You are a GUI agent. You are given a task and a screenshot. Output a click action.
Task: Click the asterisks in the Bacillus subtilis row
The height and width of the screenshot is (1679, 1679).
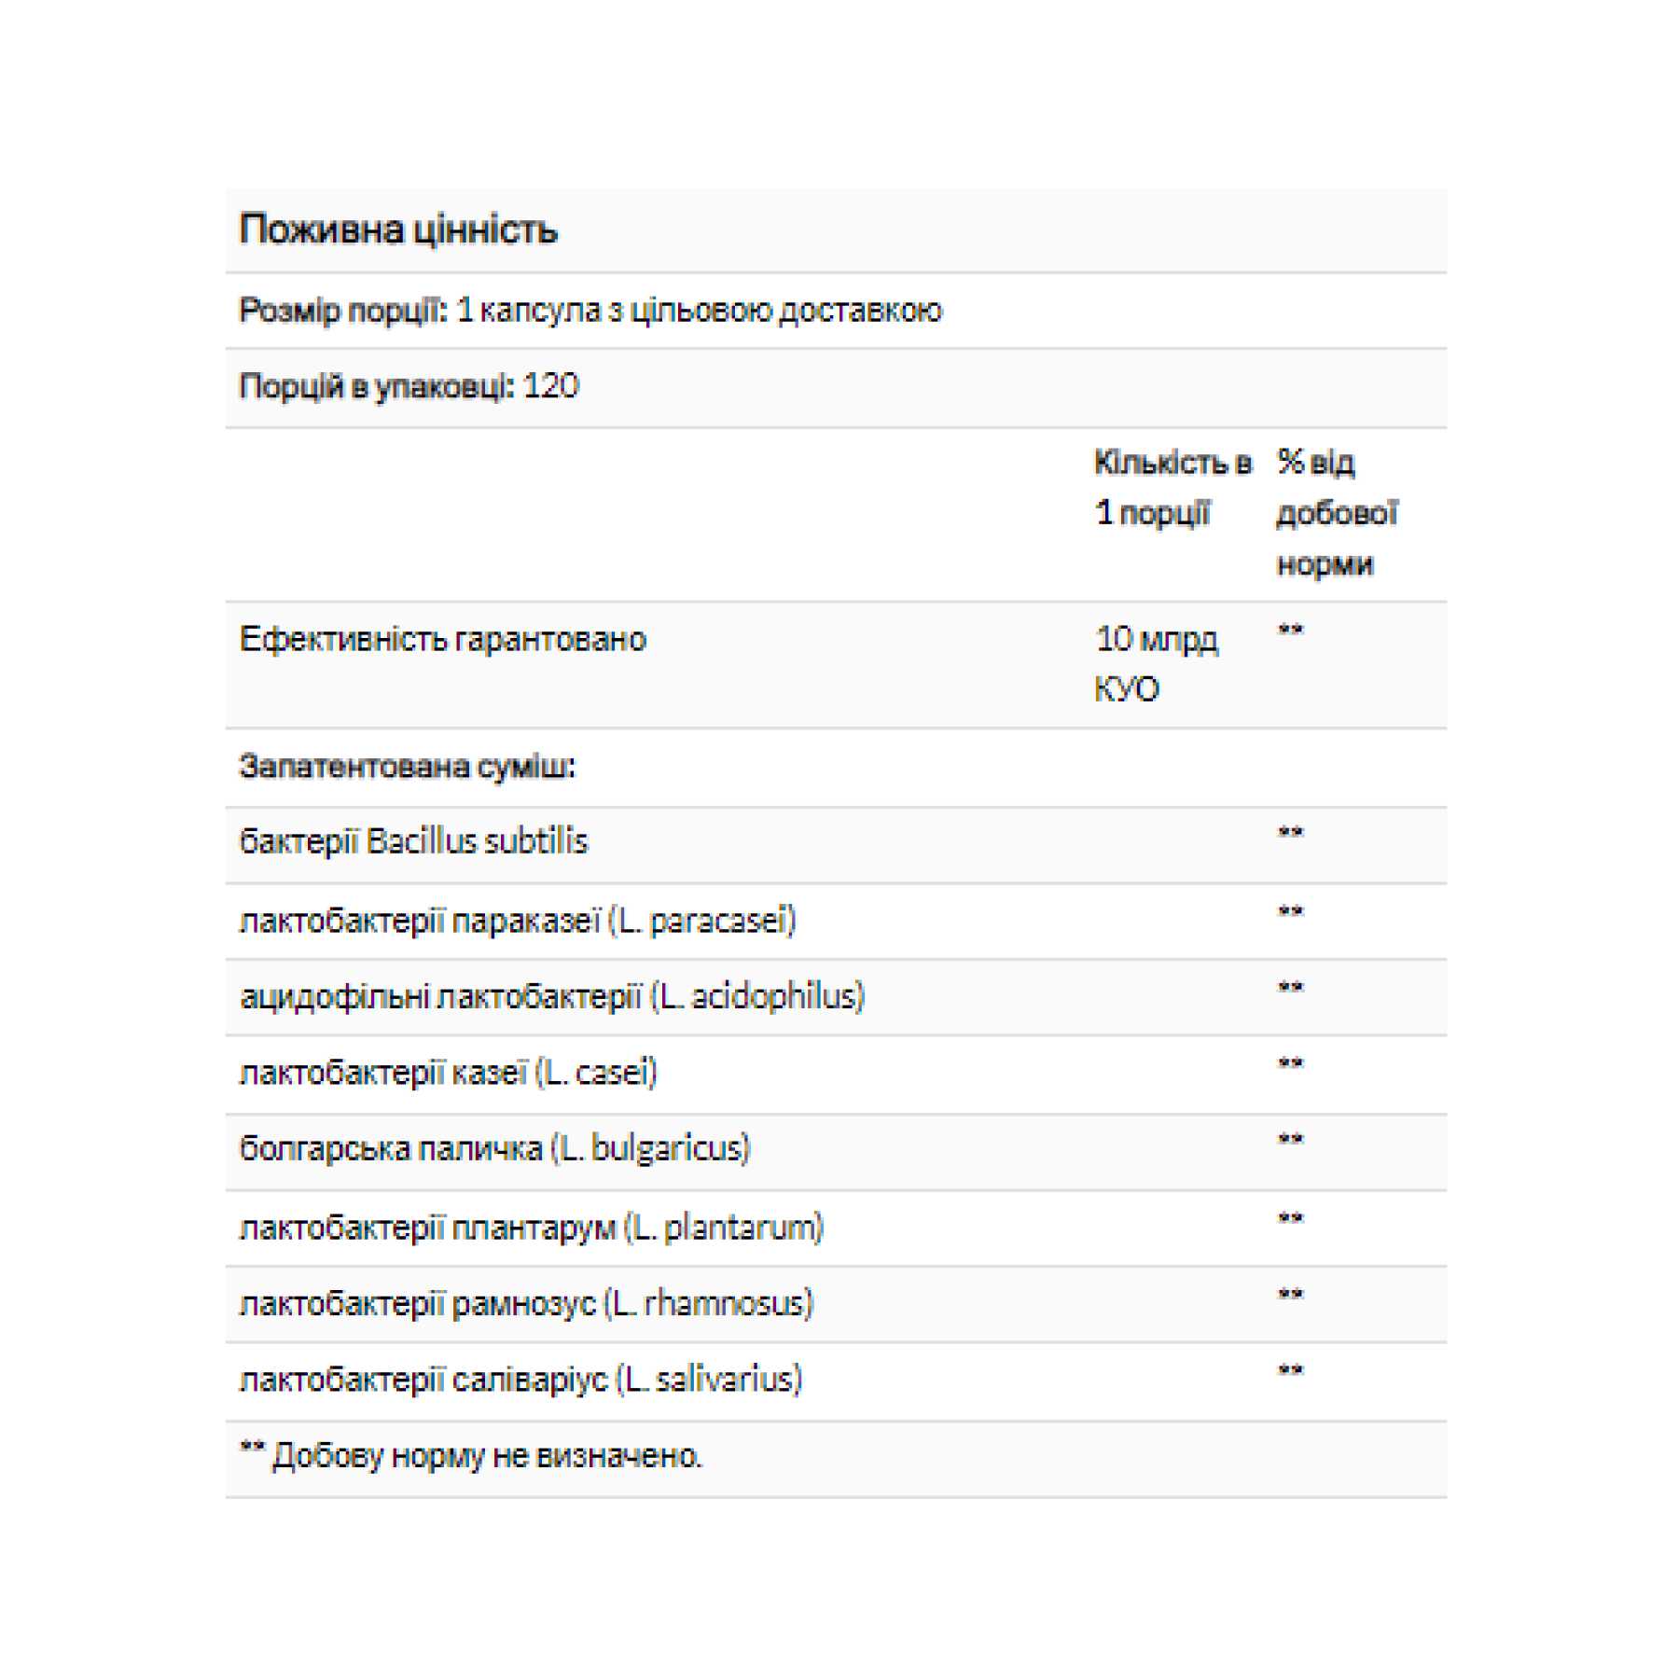click(1290, 832)
